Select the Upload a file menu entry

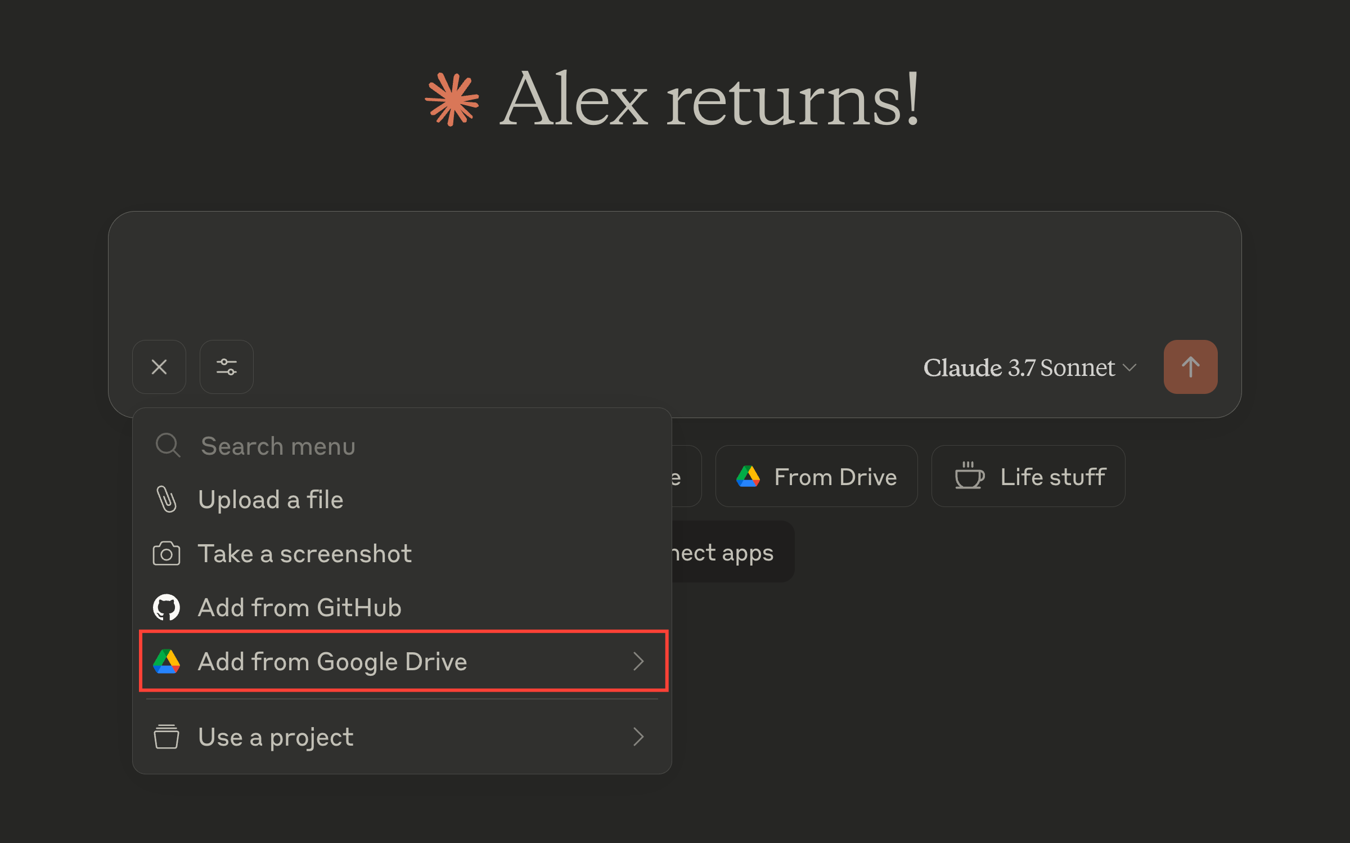(x=271, y=500)
